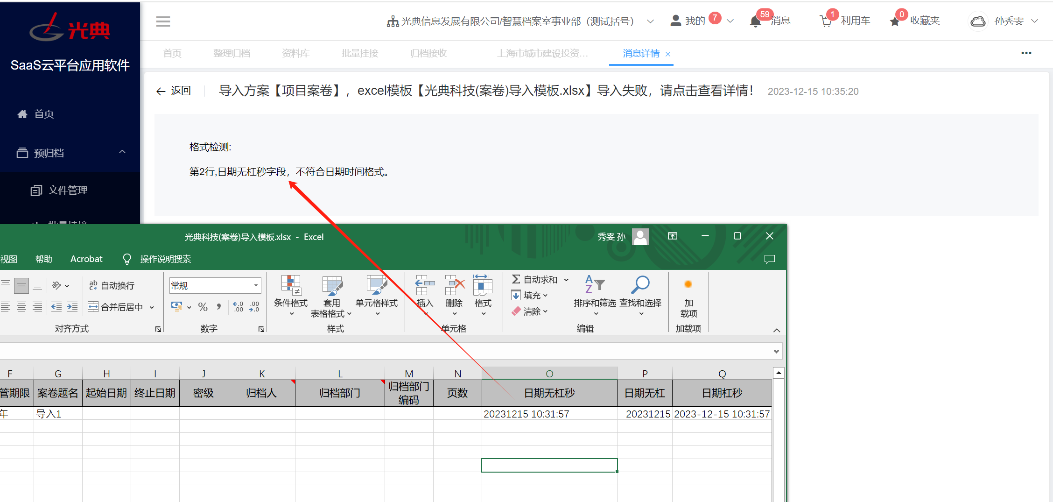Switch to 批量挂接 tab
Image resolution: width=1053 pixels, height=502 pixels.
point(360,53)
